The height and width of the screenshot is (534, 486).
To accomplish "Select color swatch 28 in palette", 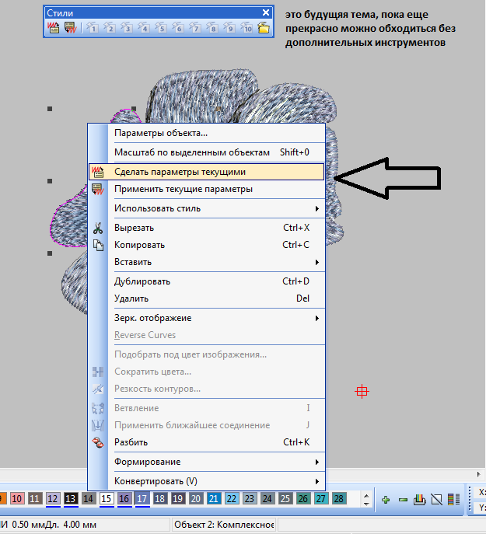I will [339, 499].
